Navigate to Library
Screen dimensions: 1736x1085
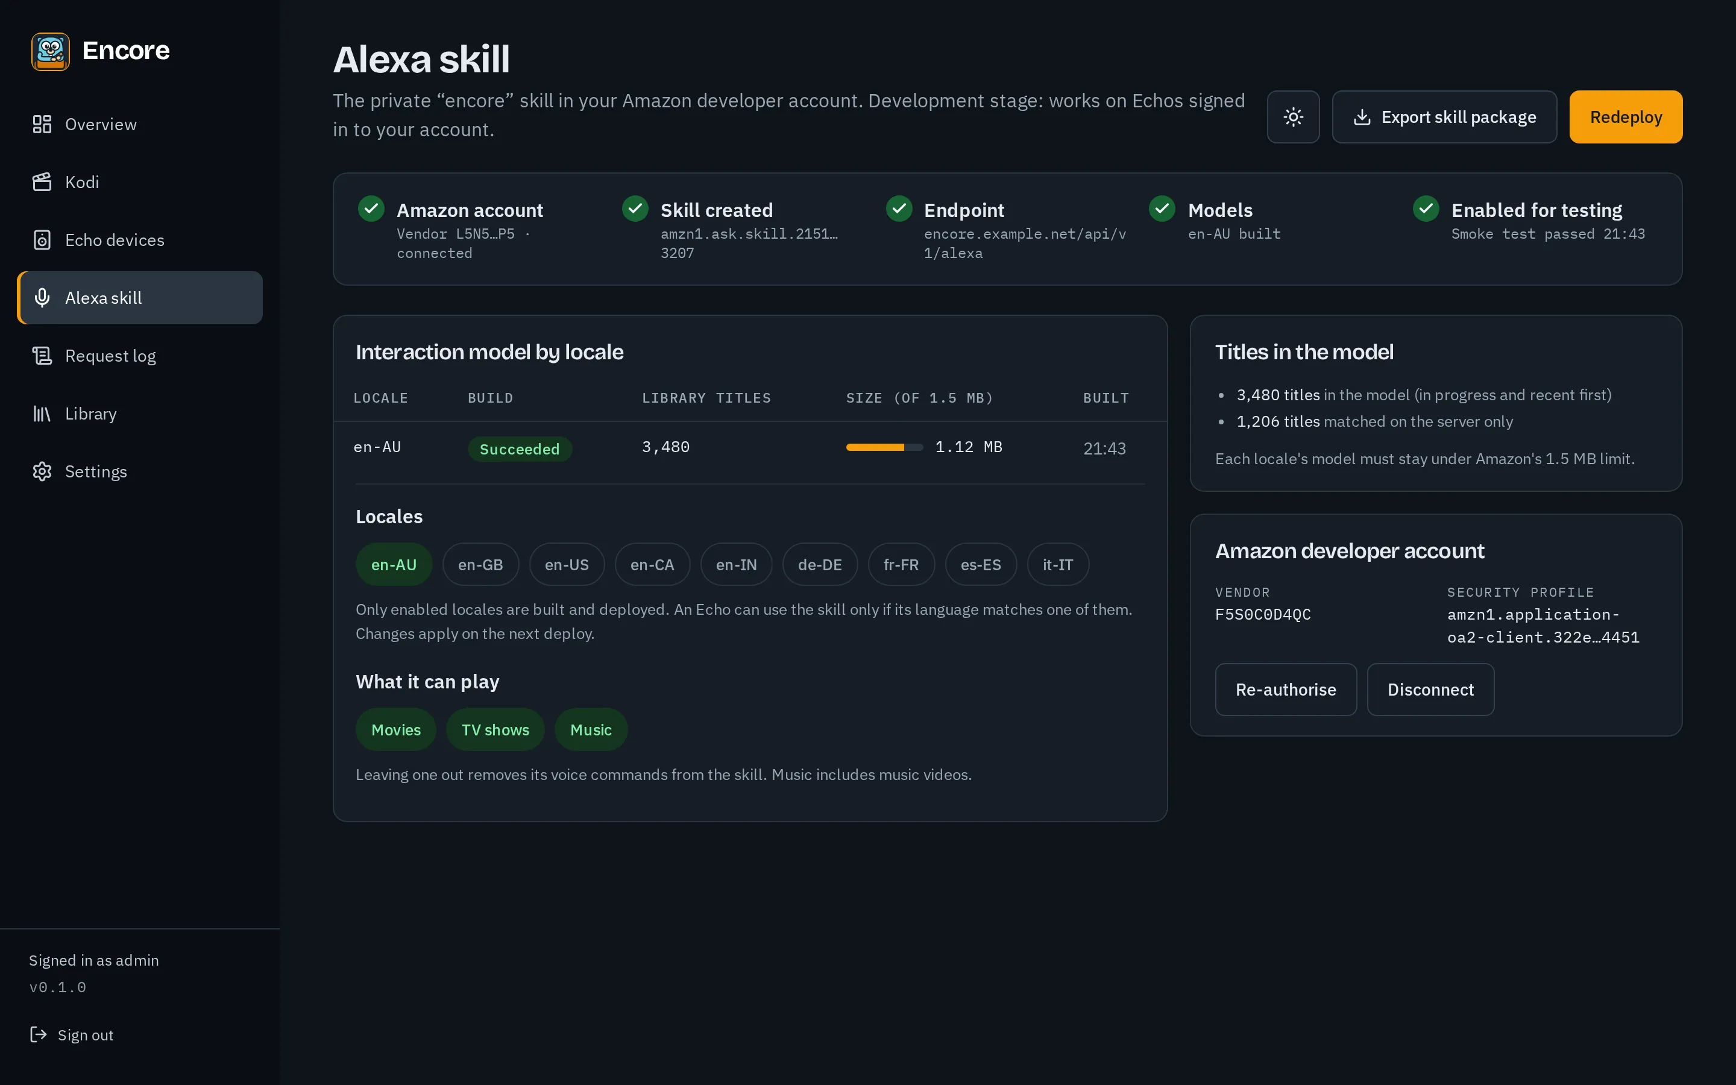click(140, 414)
